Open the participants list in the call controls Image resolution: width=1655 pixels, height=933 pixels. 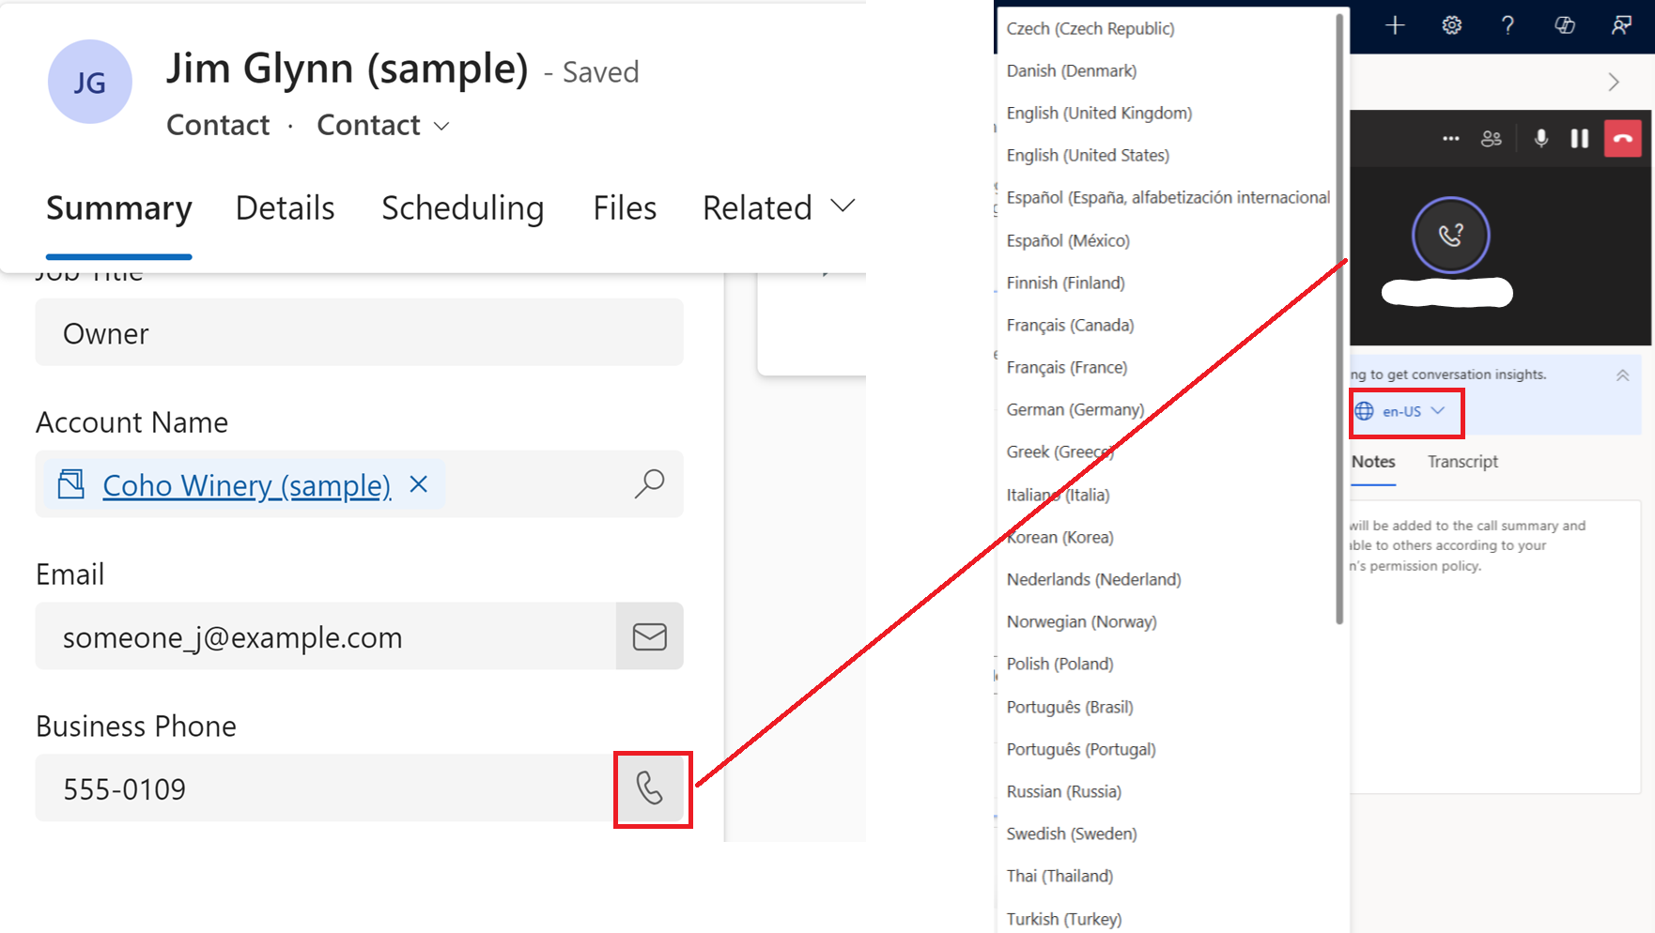[1493, 138]
